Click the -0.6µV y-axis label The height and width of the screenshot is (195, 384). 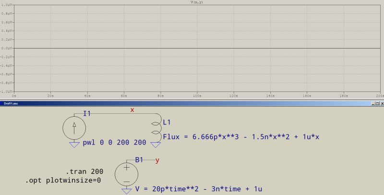pos(6,74)
